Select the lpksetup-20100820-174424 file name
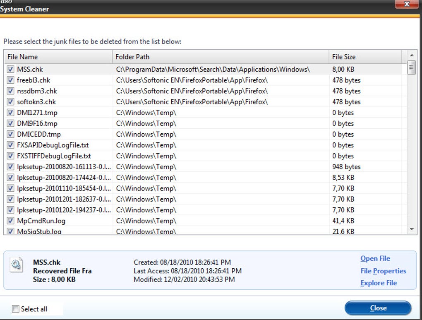The height and width of the screenshot is (320, 422). tap(64, 178)
